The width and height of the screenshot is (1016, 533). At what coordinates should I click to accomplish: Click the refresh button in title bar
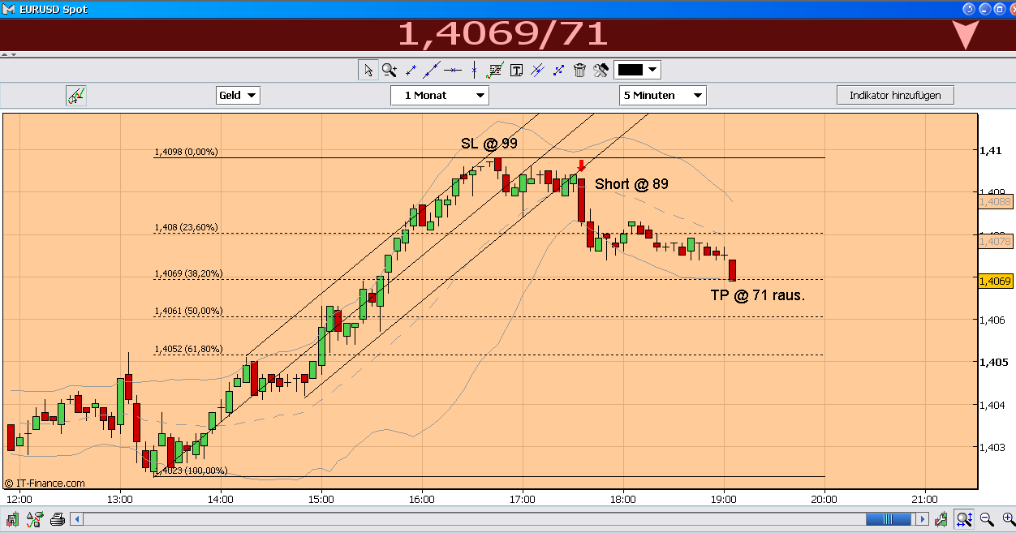[968, 9]
